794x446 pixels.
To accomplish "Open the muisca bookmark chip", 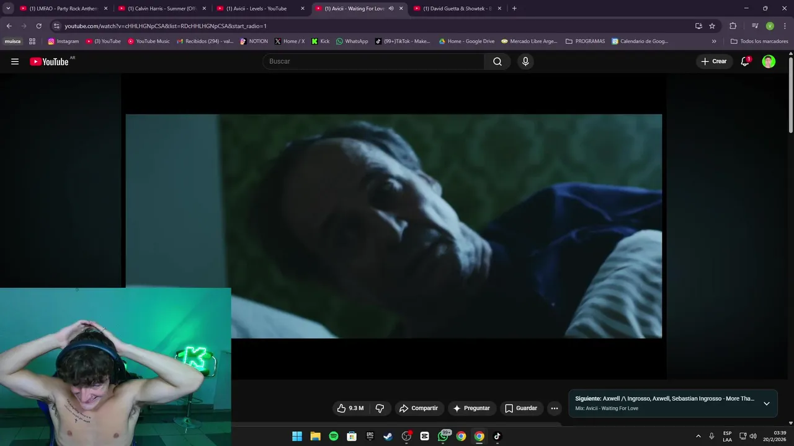I will point(12,42).
